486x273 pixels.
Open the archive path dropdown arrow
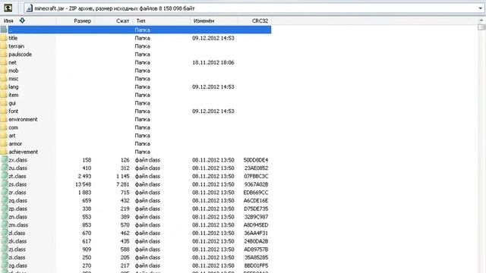(x=481, y=8)
